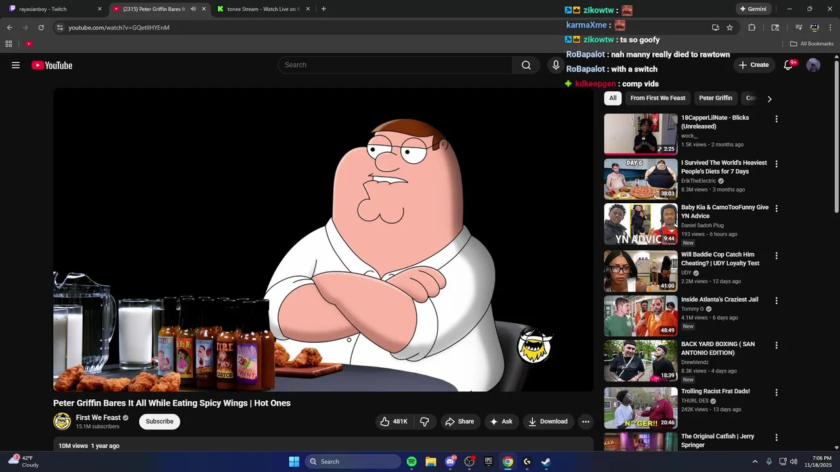Open site information icon in address bar
The height and width of the screenshot is (472, 840).
tap(60, 28)
